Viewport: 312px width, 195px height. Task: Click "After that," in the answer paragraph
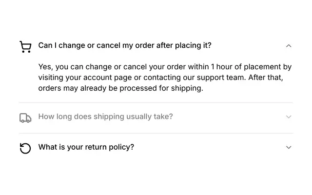click(266, 78)
